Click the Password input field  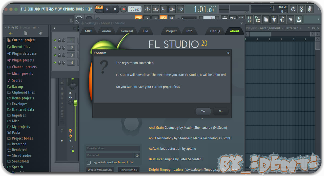click(x=110, y=155)
